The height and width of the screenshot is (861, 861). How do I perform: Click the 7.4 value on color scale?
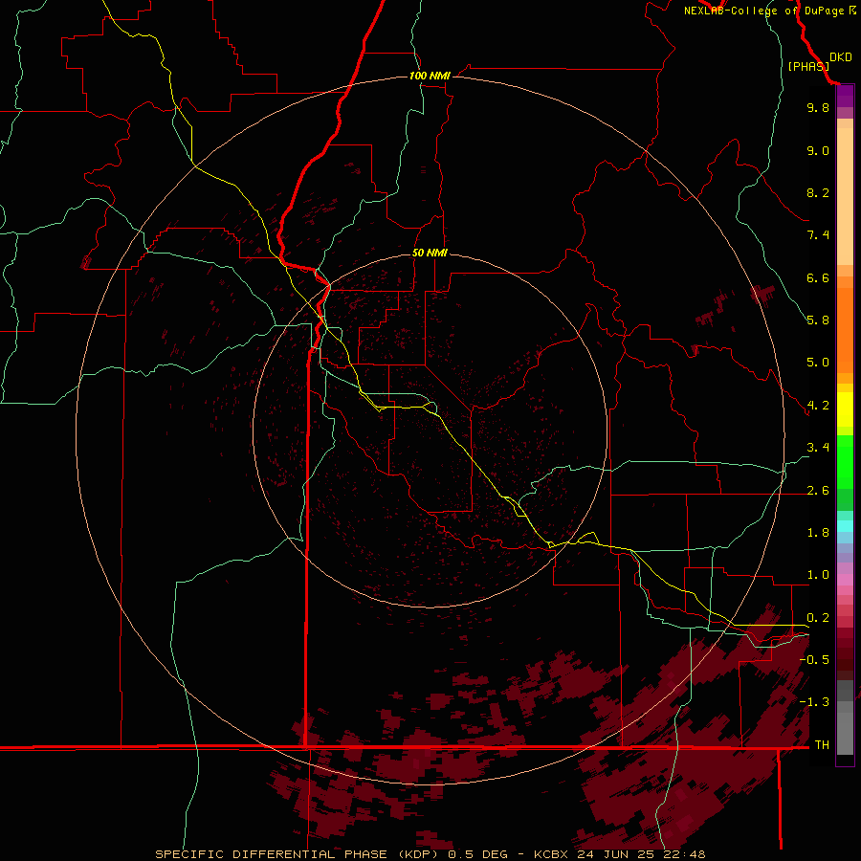click(x=818, y=235)
